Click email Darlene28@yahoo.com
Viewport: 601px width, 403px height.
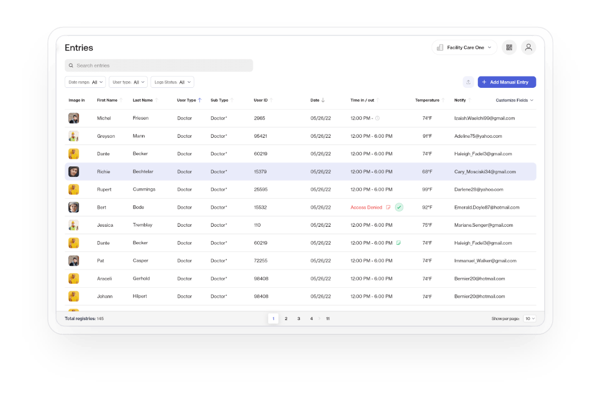478,189
